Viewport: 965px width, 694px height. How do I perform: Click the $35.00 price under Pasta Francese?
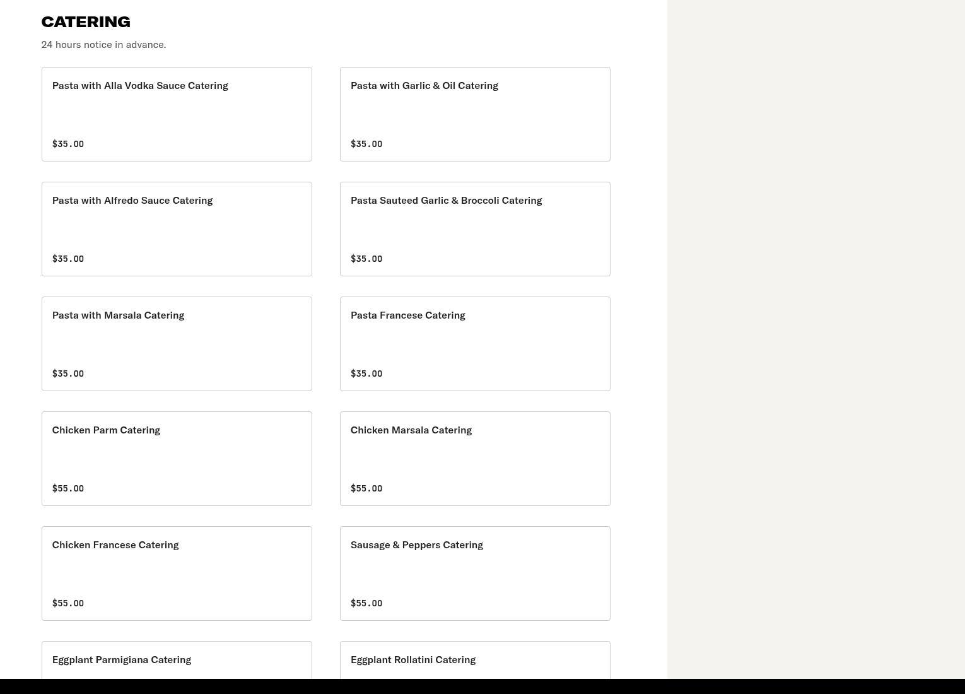pyautogui.click(x=366, y=373)
